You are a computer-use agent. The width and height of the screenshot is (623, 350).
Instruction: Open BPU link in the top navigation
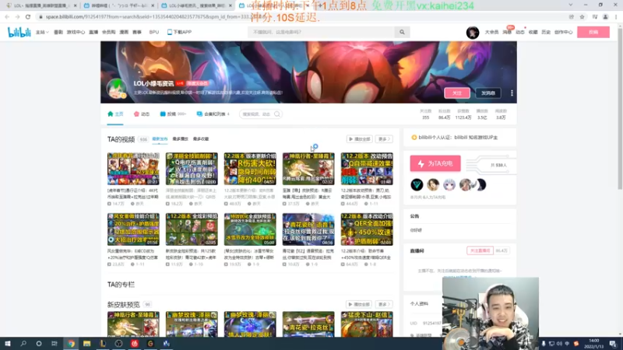coord(153,32)
